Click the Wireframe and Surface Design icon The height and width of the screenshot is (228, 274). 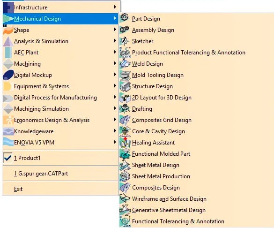tap(125, 198)
